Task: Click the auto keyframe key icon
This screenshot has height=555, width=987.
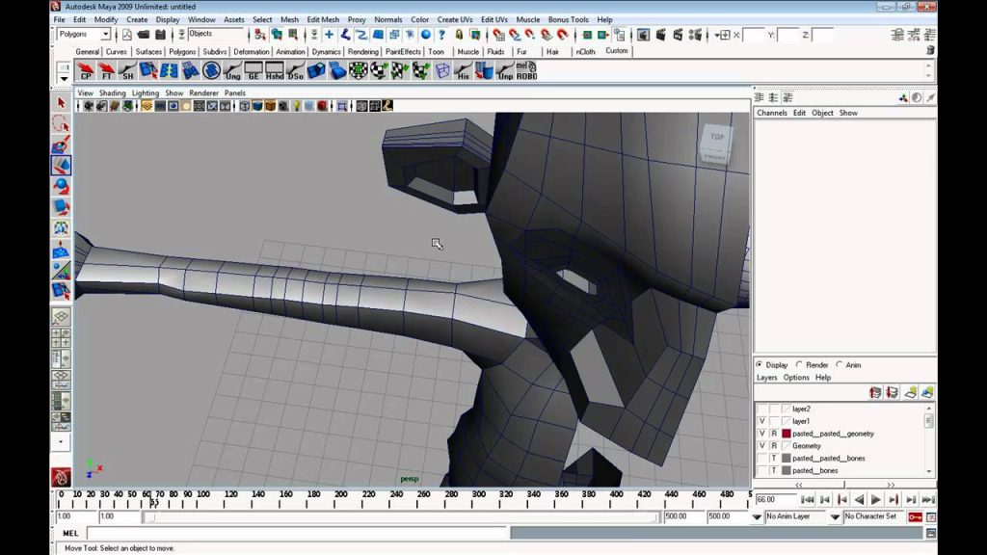Action: [x=916, y=516]
